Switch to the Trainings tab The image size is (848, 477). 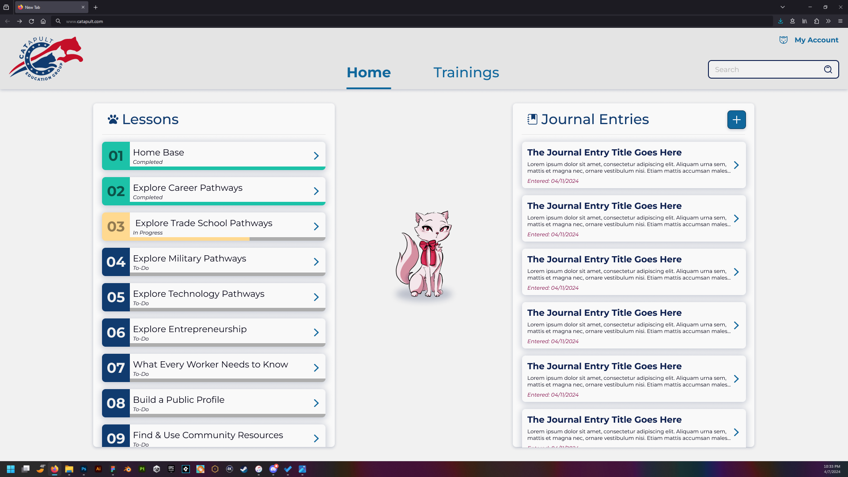[x=466, y=72]
